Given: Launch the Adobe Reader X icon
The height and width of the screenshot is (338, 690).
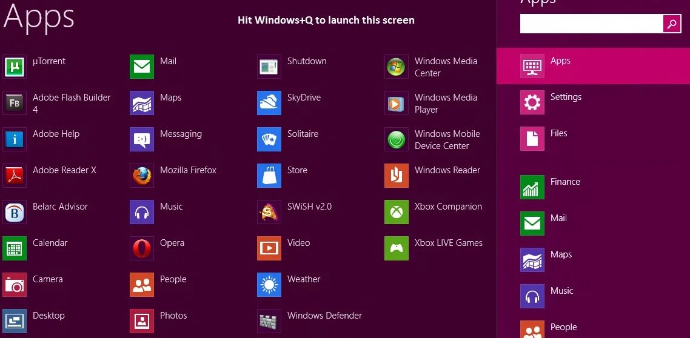Looking at the screenshot, I should (15, 176).
